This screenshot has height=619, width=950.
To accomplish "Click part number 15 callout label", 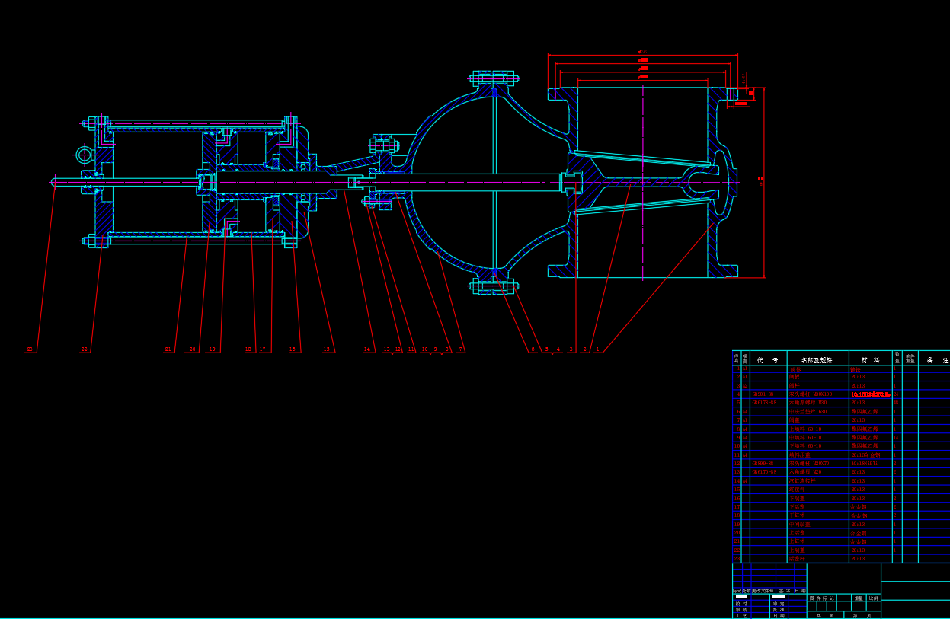I will (328, 349).
